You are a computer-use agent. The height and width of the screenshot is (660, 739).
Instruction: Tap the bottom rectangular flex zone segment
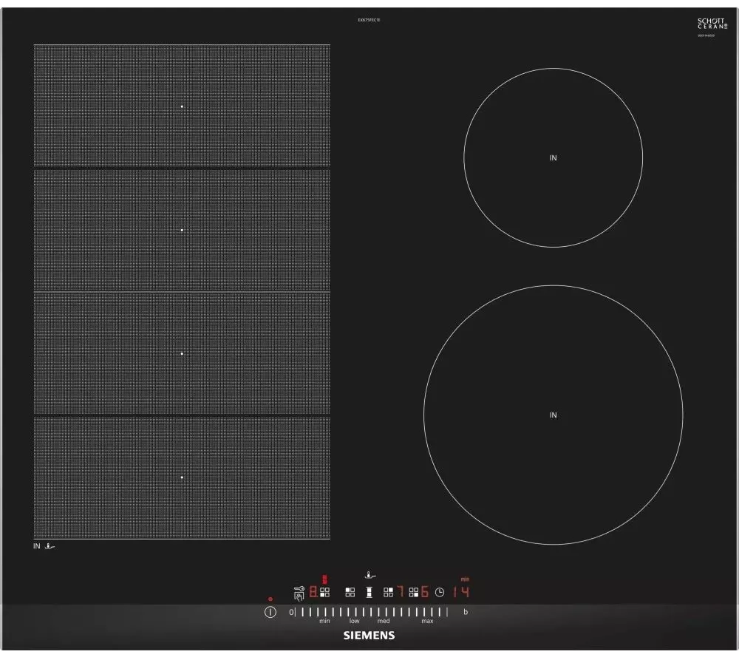[182, 477]
